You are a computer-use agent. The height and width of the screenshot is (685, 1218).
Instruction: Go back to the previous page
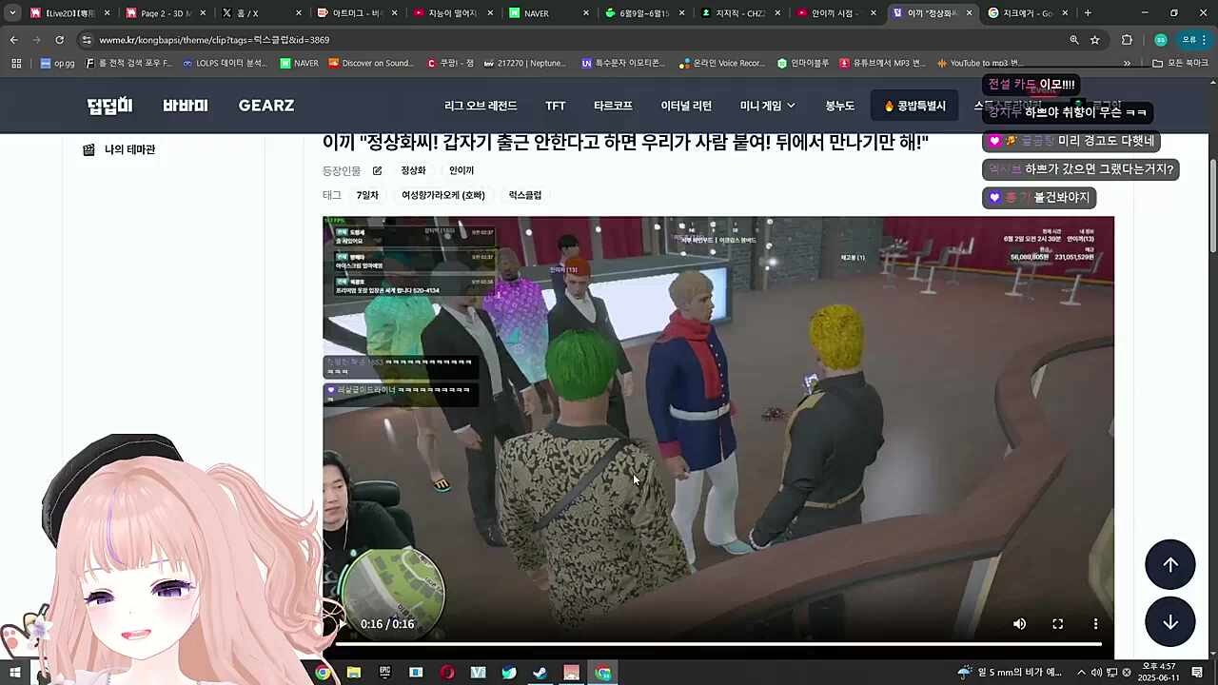pos(13,40)
